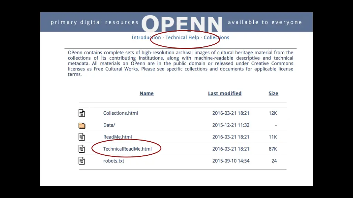Image resolution: width=353 pixels, height=198 pixels.
Task: Open the Introduction link
Action: point(146,37)
